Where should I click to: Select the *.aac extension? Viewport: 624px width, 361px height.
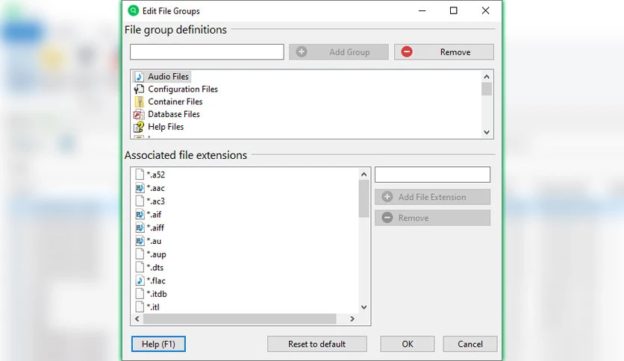(155, 188)
